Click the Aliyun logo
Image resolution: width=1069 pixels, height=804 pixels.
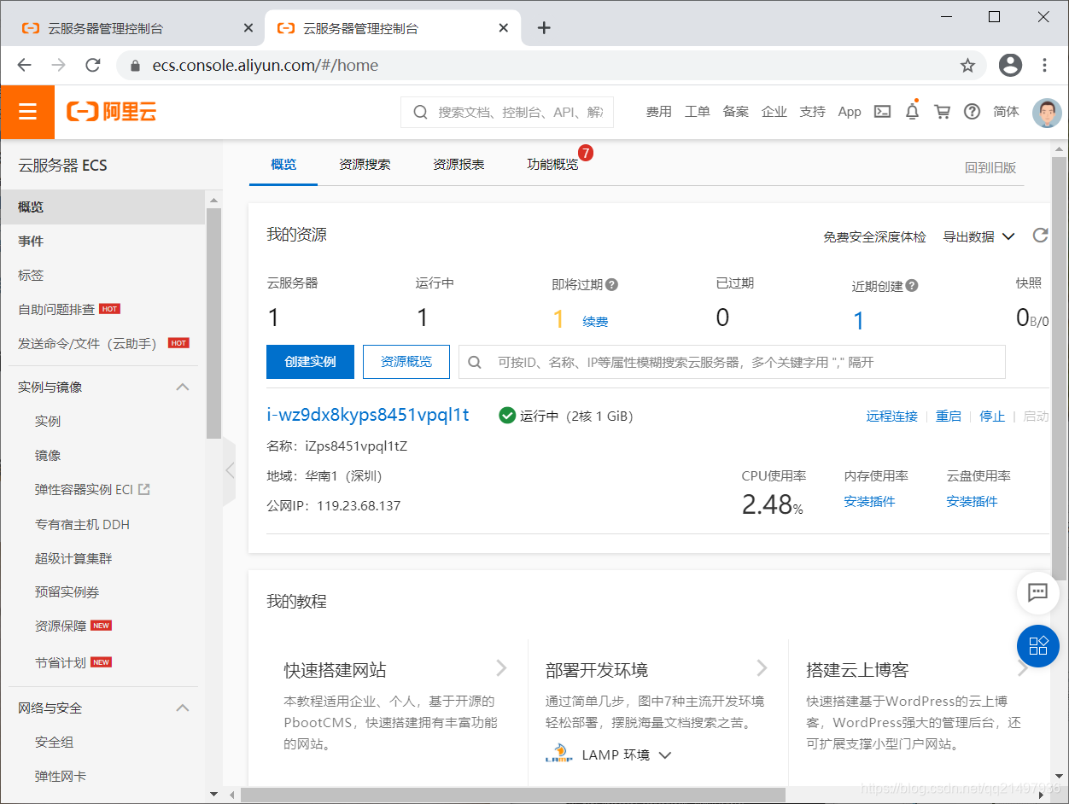click(112, 112)
